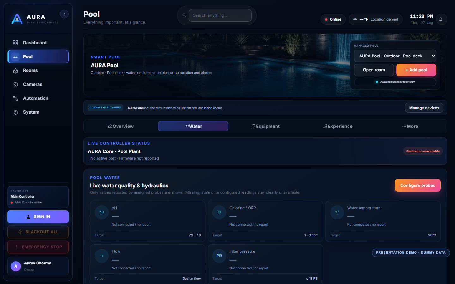Click the Controller unavailable badge

tap(423, 151)
